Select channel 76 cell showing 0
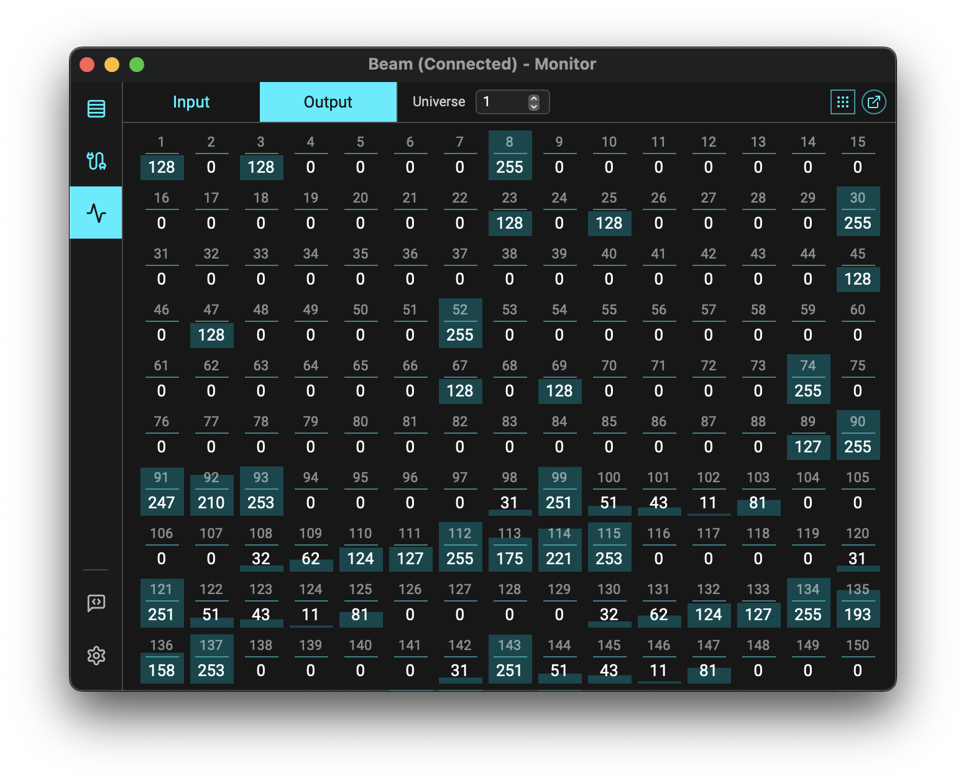 pos(162,435)
